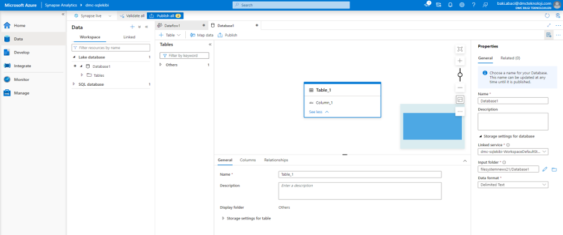Open release updates announcements icon
Screen dimensions: 563x235
tap(427, 5)
